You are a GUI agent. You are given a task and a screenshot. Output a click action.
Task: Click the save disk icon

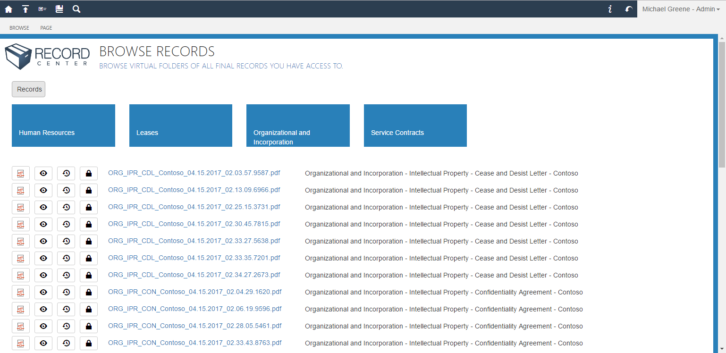coord(59,9)
